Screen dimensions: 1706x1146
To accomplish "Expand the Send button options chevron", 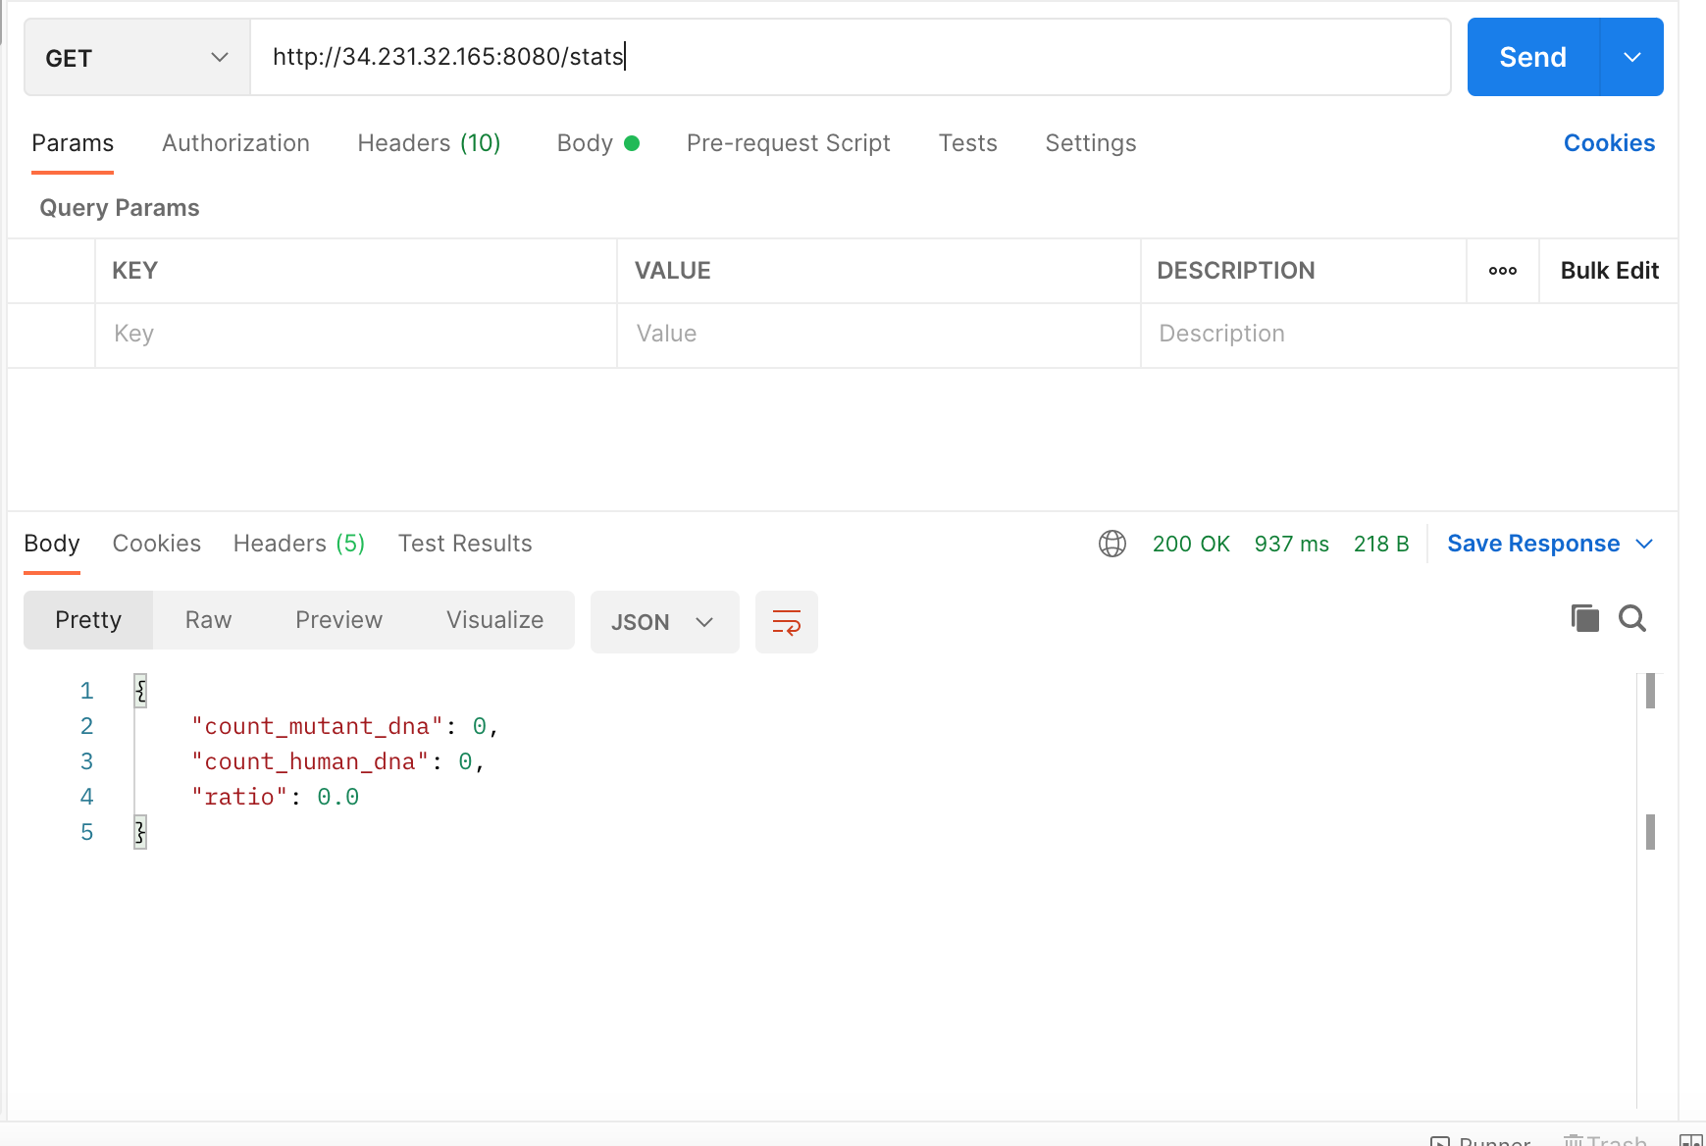I will 1631,57.
